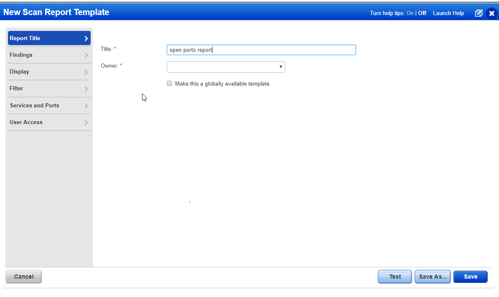499x297 pixels.
Task: Click chevron arrow beside Report Title
Action: click(x=86, y=38)
